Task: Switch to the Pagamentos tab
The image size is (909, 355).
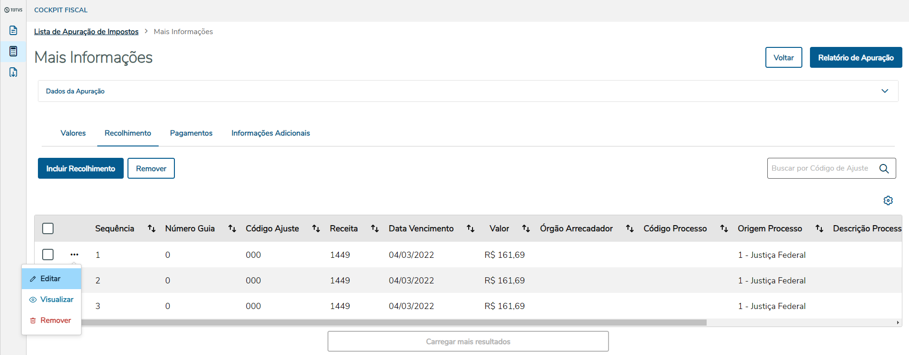Action: click(191, 133)
